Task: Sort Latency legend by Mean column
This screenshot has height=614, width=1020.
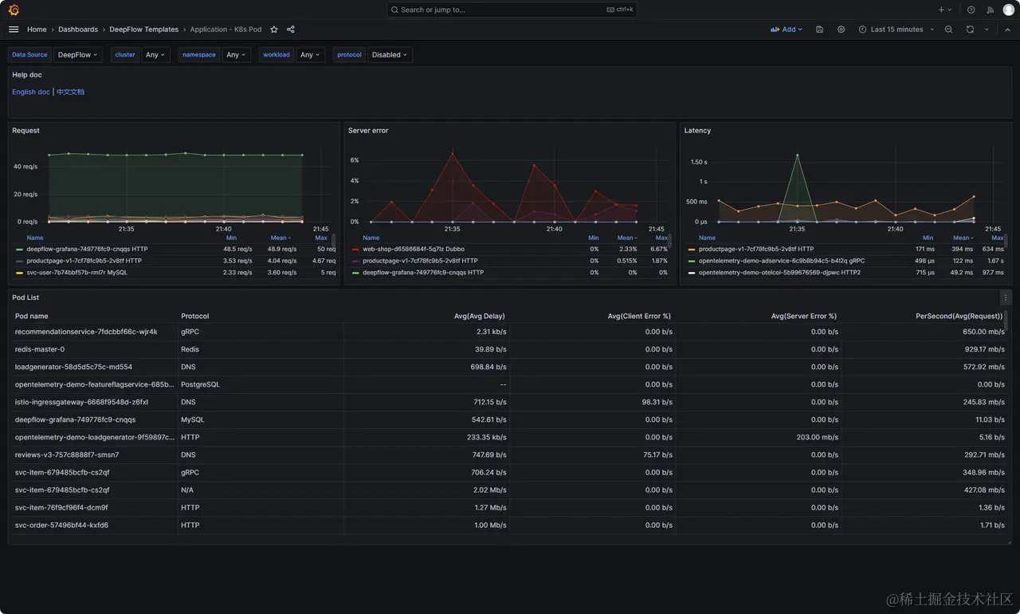Action: [x=962, y=238]
